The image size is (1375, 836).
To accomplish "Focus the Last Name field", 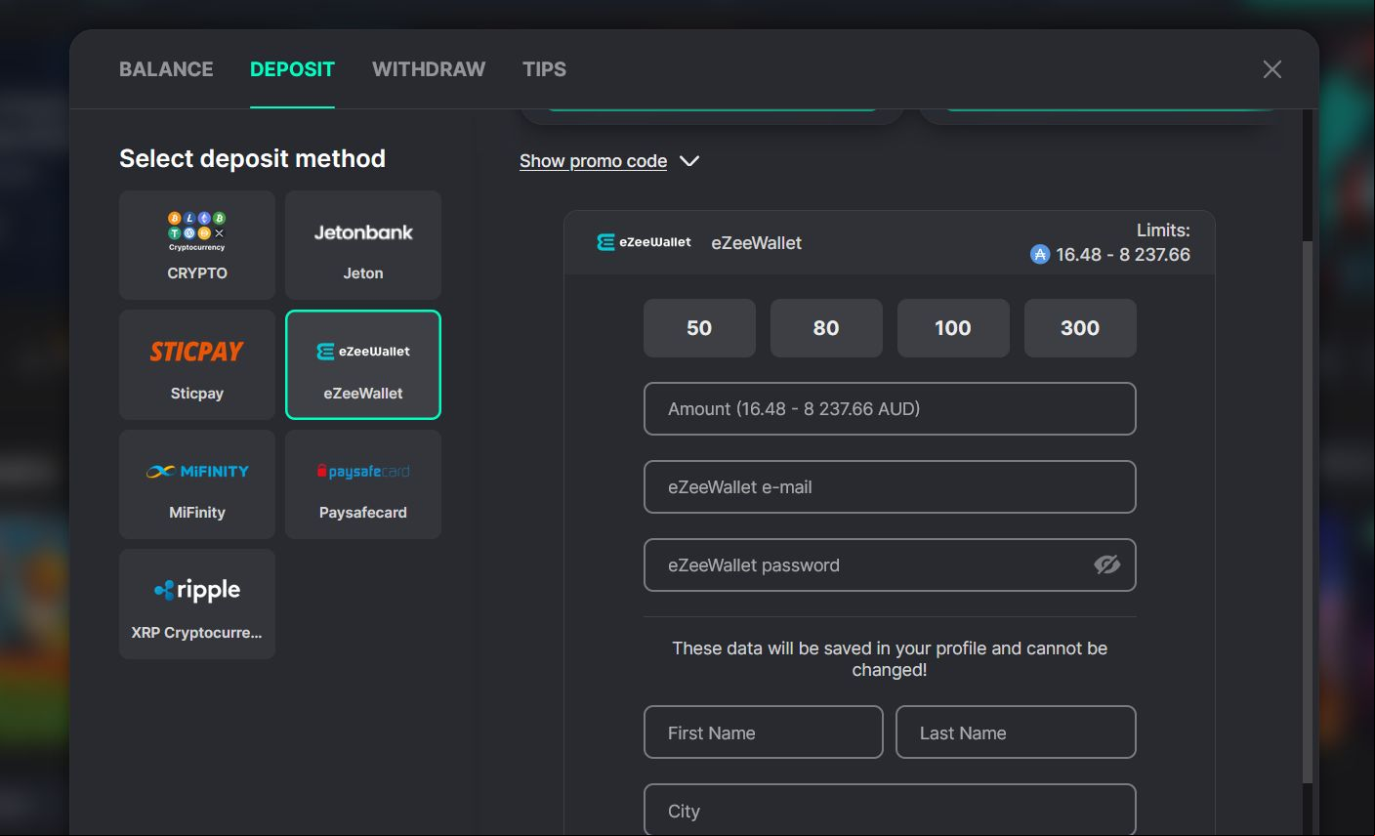I will (1016, 732).
